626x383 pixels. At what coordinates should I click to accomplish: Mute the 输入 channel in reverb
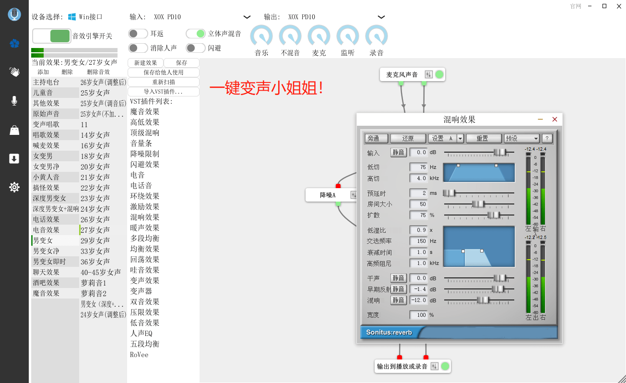[399, 153]
